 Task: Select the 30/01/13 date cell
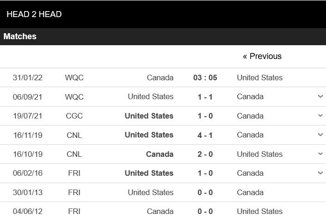click(x=27, y=192)
